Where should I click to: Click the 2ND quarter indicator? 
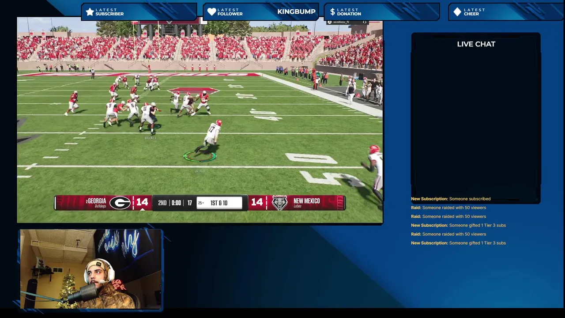tap(162, 203)
